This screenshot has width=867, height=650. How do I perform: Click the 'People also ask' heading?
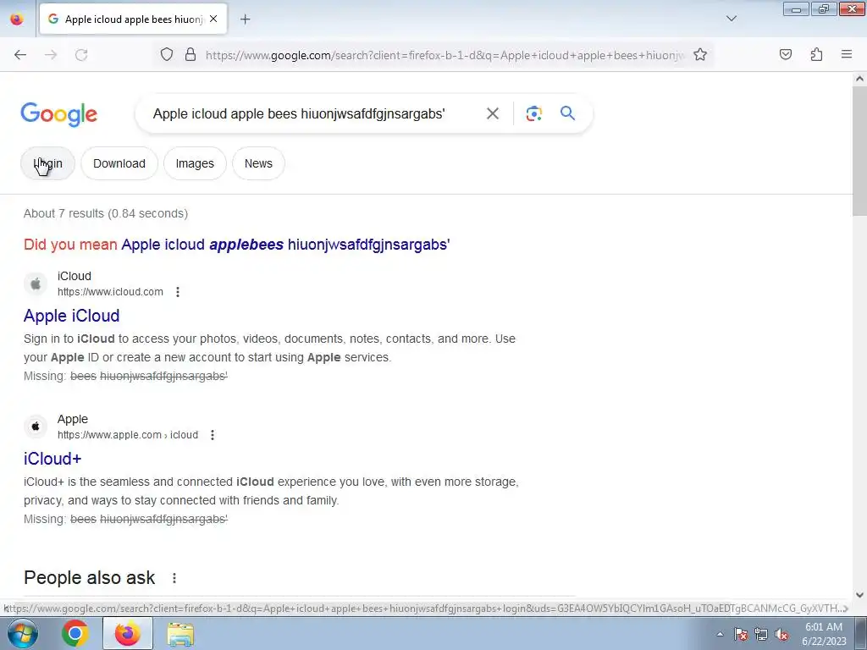90,577
